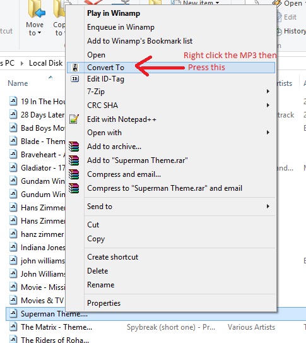
Task: Choose Delete from context menu
Action: 97,271
